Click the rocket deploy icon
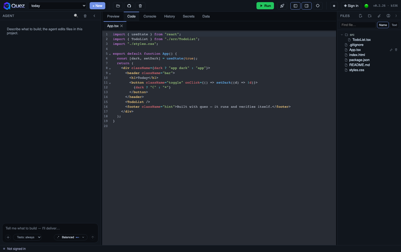Image resolution: width=401 pixels, height=252 pixels. click(x=282, y=6)
